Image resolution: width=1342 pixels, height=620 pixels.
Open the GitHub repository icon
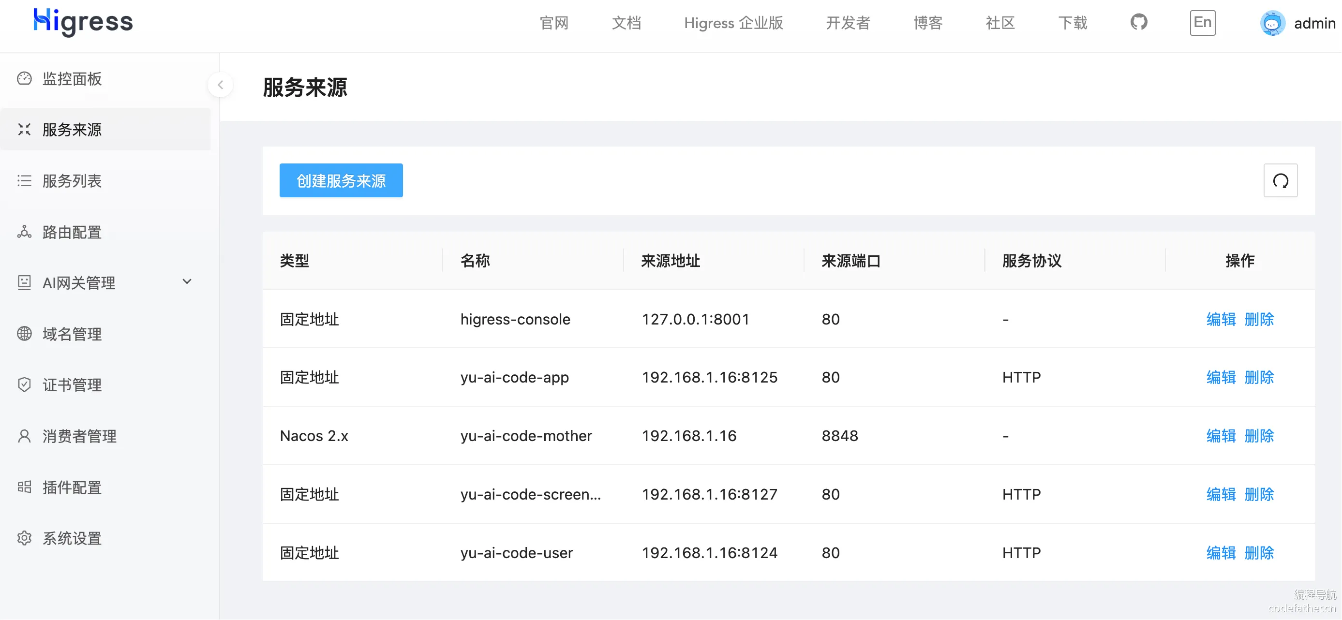[x=1139, y=22]
